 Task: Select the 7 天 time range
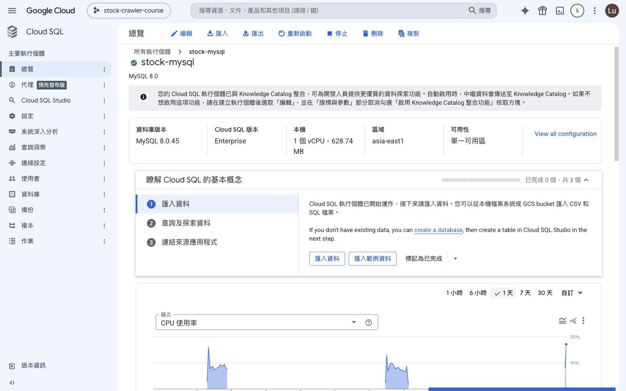[525, 293]
